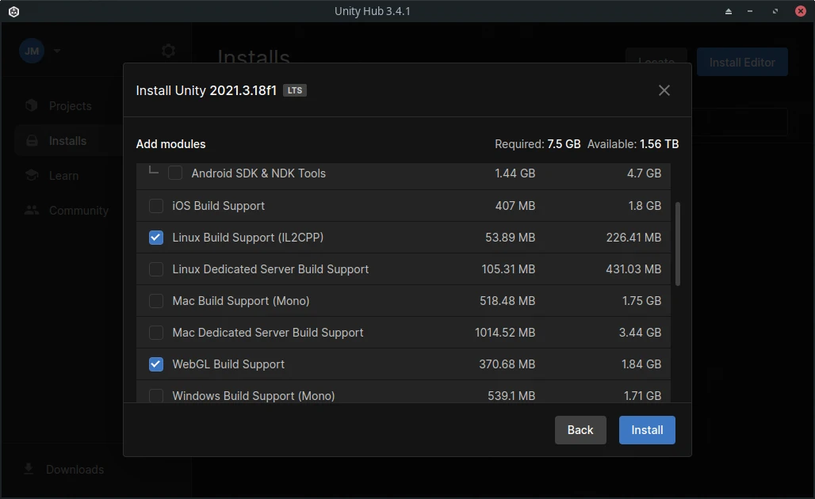This screenshot has height=499, width=815.
Task: Click 'Mac Build Support (Mono)' label
Action: point(241,301)
